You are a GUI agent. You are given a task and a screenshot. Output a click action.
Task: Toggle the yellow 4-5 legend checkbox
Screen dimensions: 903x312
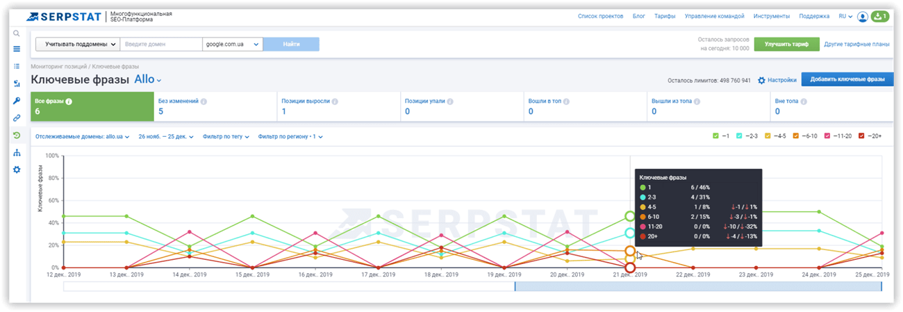coord(768,136)
